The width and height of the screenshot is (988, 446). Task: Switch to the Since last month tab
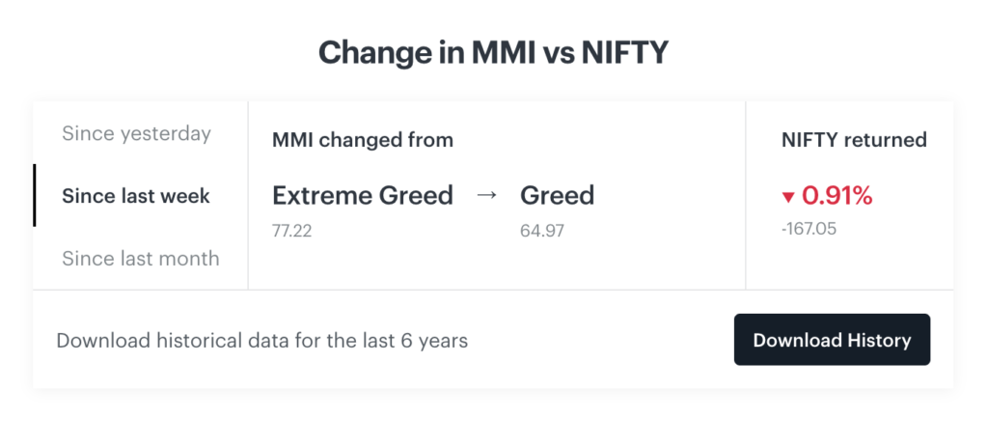[x=141, y=259]
